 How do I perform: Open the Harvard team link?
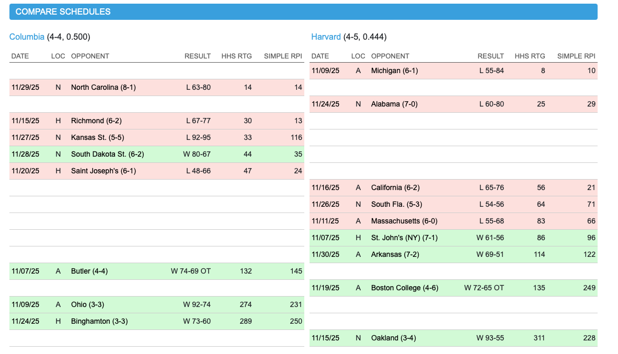click(x=326, y=37)
